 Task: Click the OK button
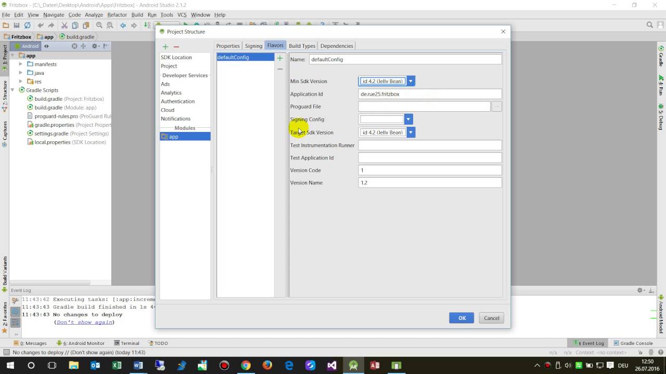(x=462, y=318)
